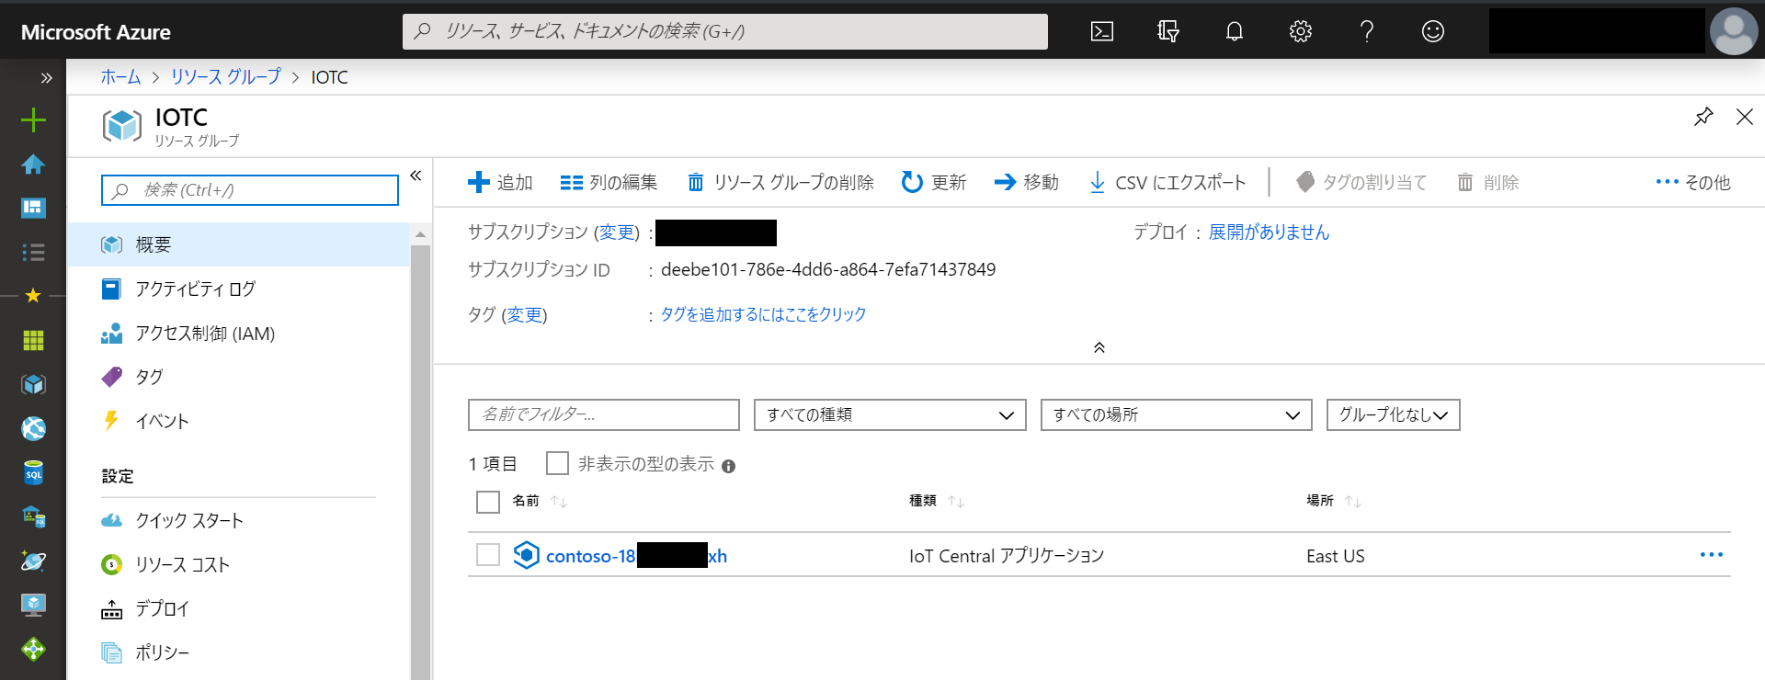Focus the 検索 (Ctrl+/) menu search box

pyautogui.click(x=249, y=190)
